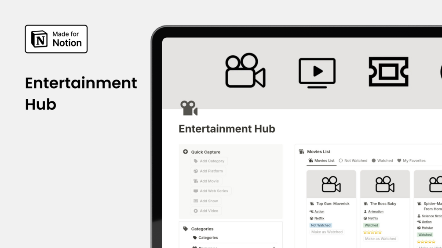The height and width of the screenshot is (248, 442).
Task: Click Make as Watched on The Boss Baby
Action: point(380,239)
